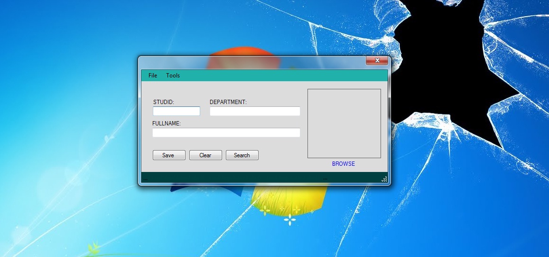Click the FULLNAME: label
The image size is (549, 257).
[167, 124]
